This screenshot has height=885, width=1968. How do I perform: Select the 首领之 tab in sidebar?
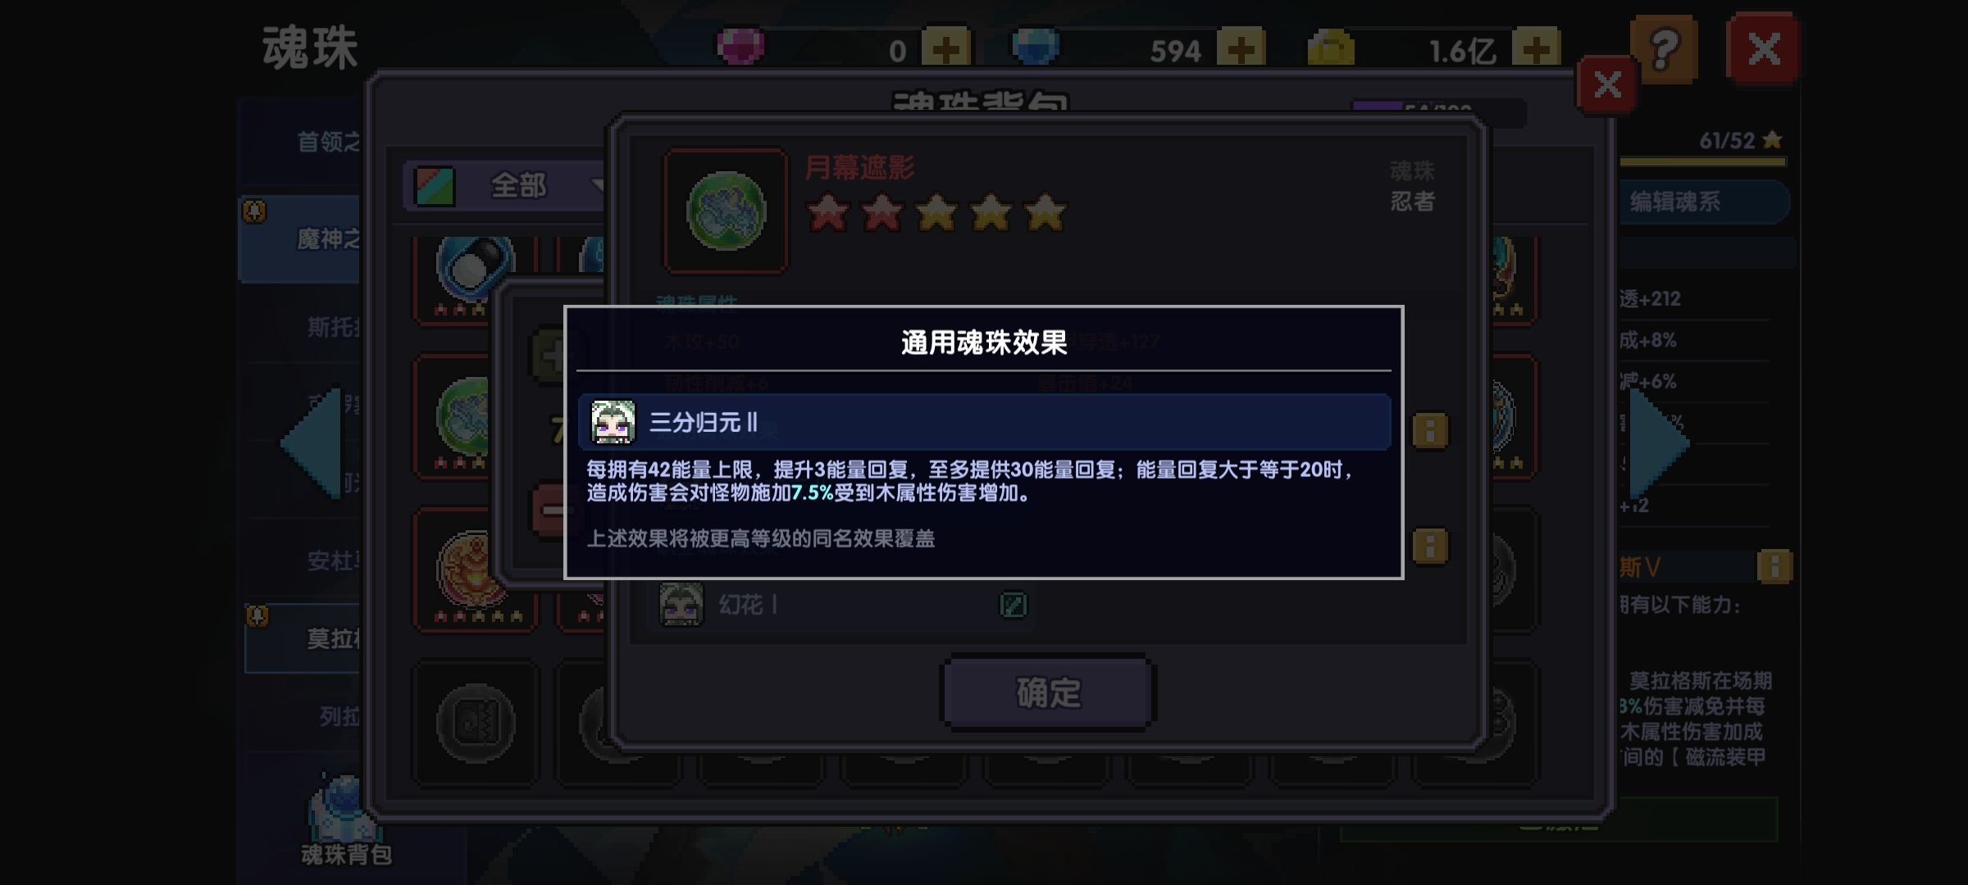[328, 143]
